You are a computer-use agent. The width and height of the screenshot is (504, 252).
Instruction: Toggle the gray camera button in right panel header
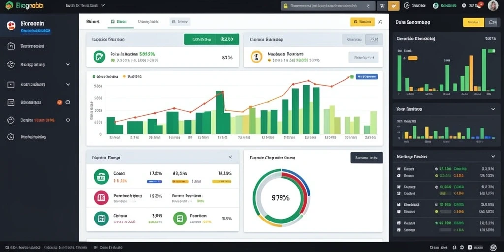[x=492, y=22]
